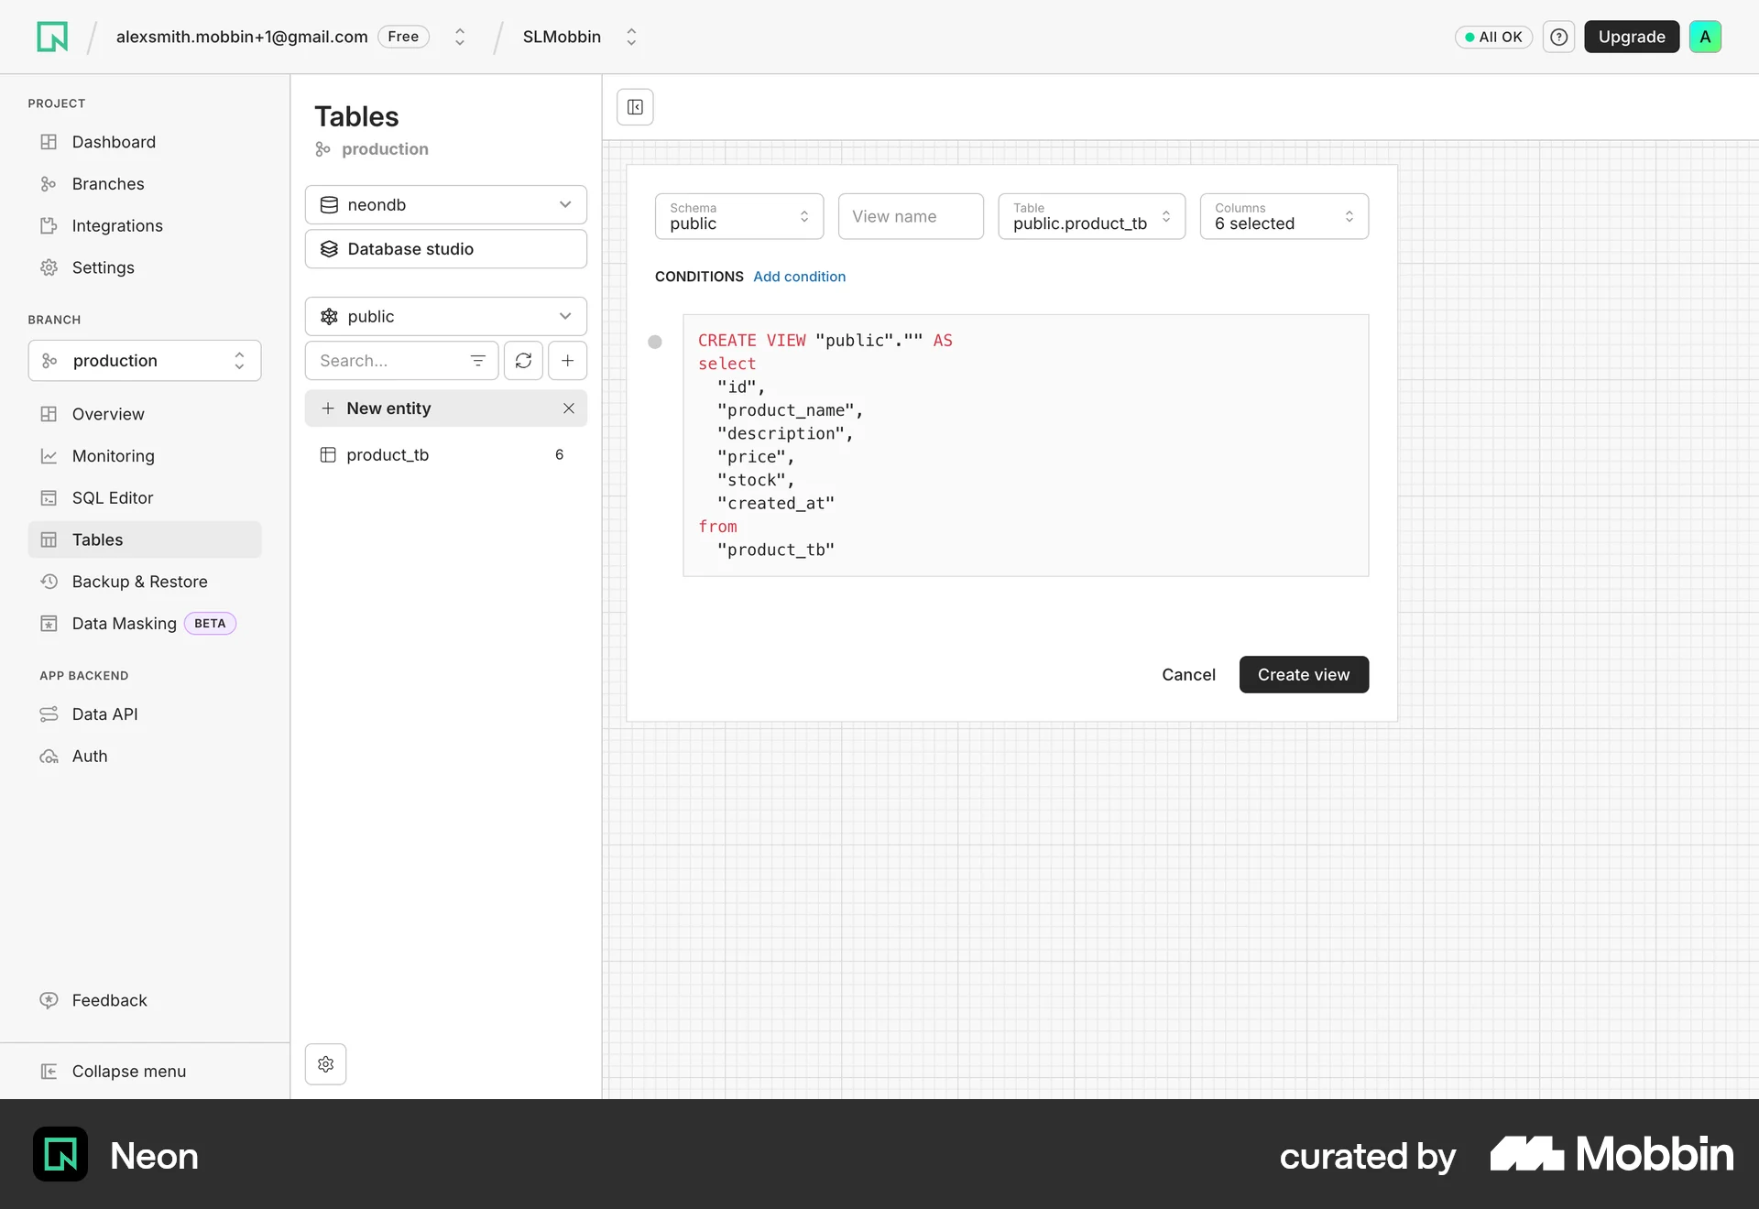This screenshot has width=1759, height=1209.
Task: Select the New entity row
Action: [446, 408]
